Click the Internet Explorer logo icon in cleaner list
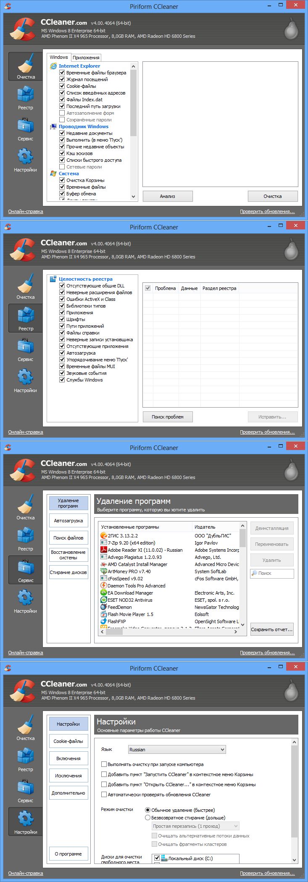This screenshot has height=882, width=308. click(x=53, y=66)
